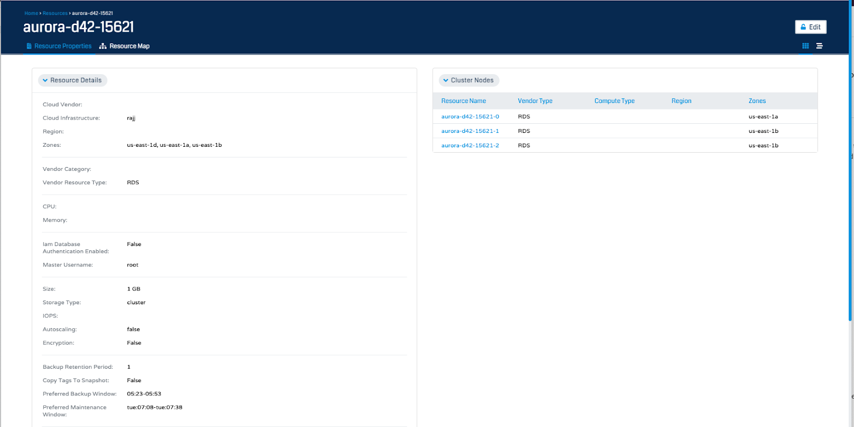854x427 pixels.
Task: Click Cloud Infrastructure value rajj
Action: 131,118
